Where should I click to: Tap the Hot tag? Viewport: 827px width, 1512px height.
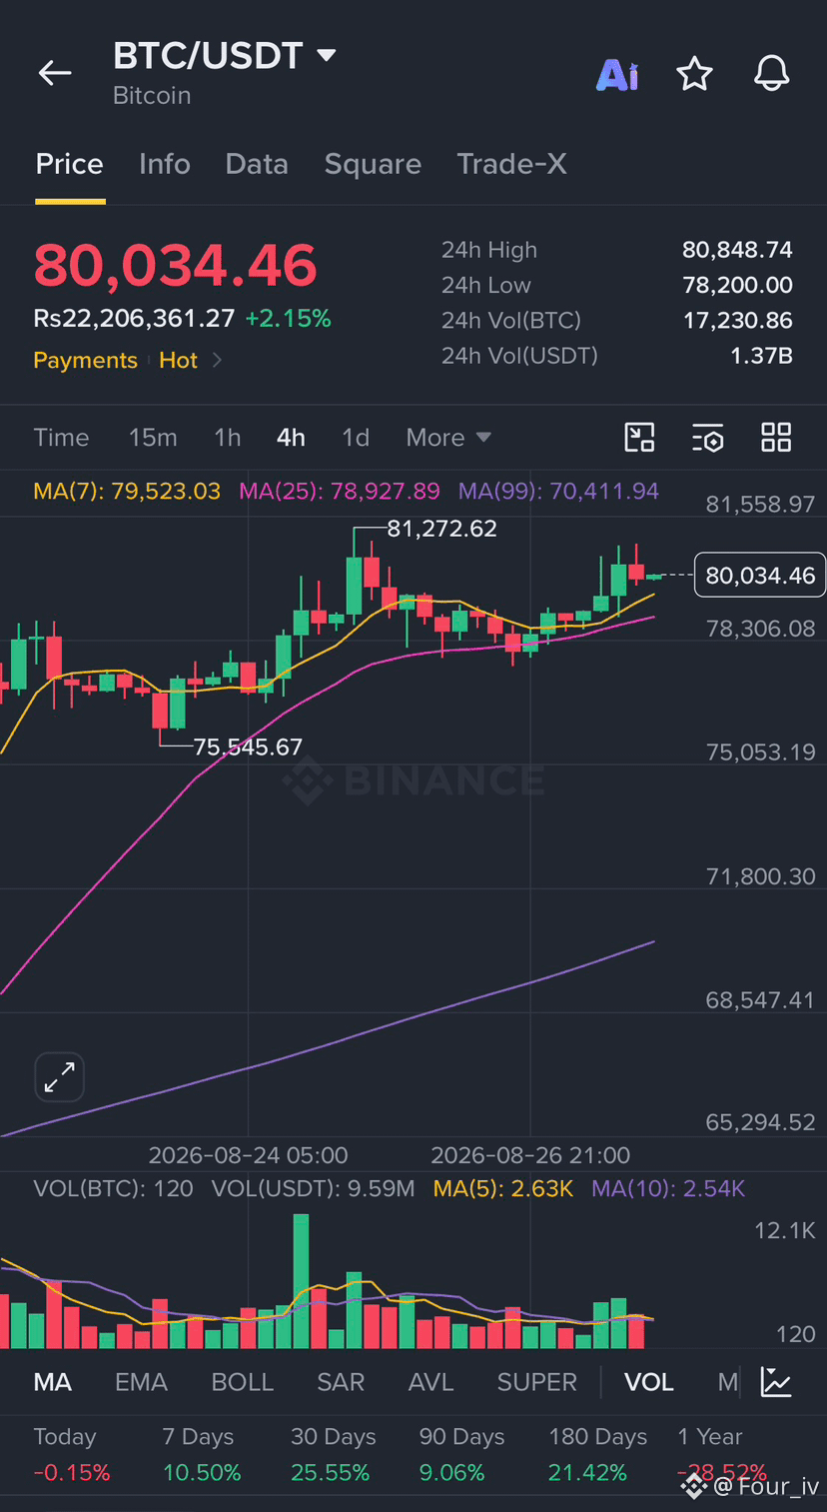(178, 360)
